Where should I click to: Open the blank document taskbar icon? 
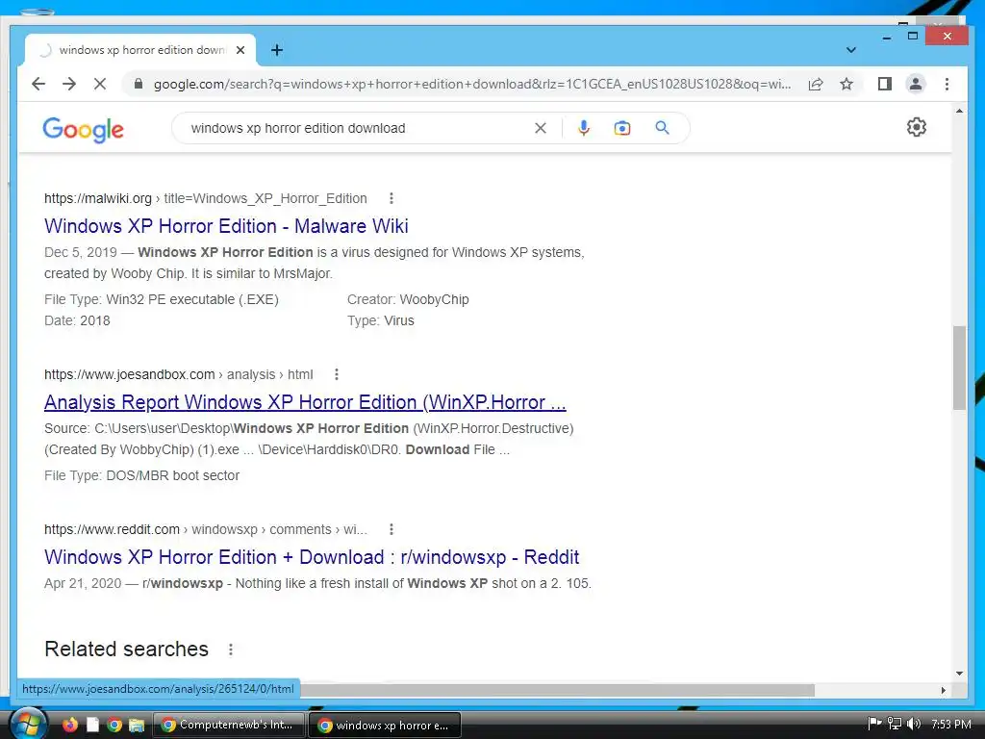pyautogui.click(x=92, y=725)
